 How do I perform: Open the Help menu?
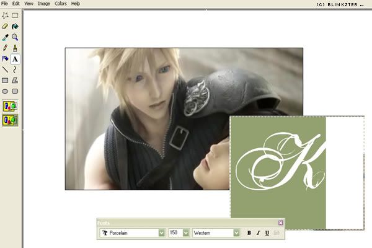pos(76,4)
